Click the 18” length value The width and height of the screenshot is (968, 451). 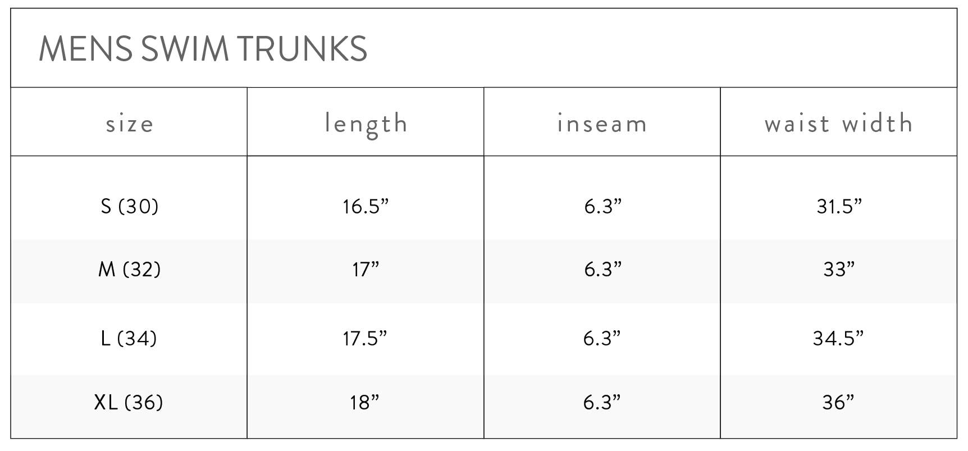[x=366, y=402]
